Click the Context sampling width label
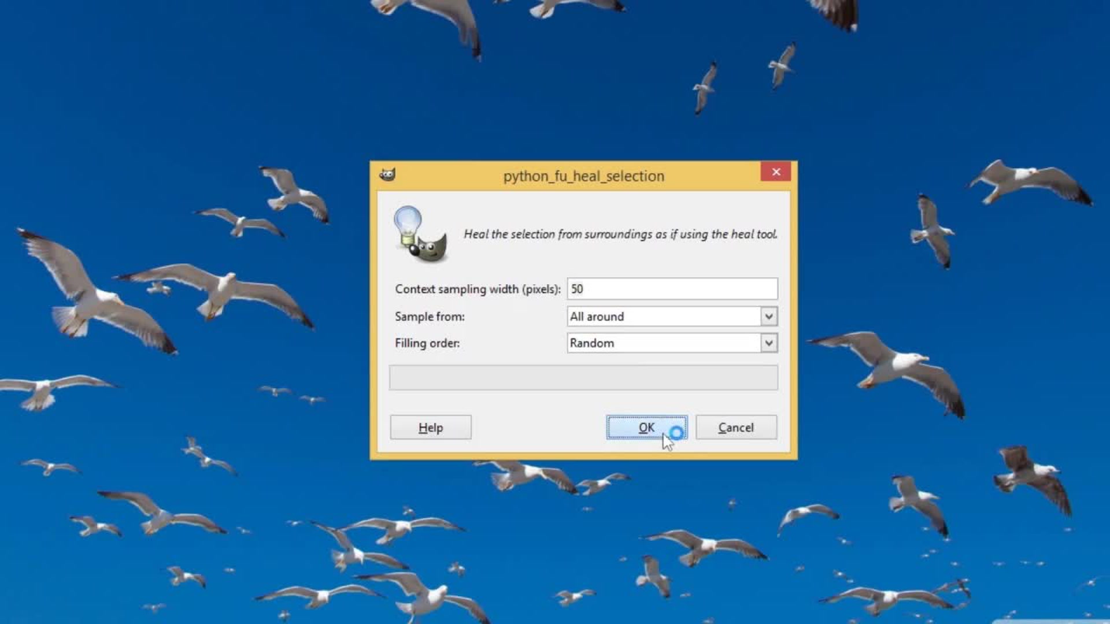The height and width of the screenshot is (624, 1110). [x=478, y=289]
